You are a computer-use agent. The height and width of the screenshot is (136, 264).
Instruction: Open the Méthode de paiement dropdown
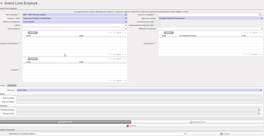(210, 29)
